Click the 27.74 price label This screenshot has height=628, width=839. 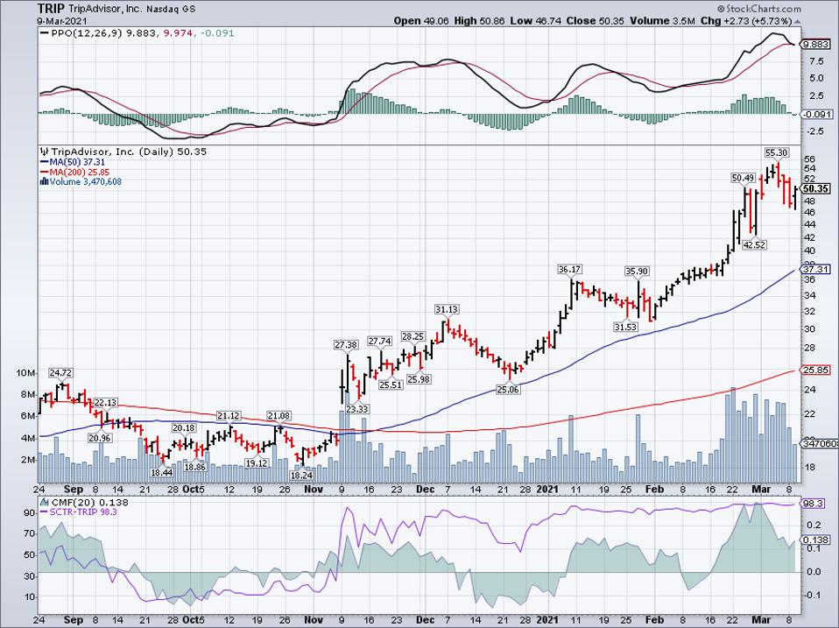click(380, 341)
